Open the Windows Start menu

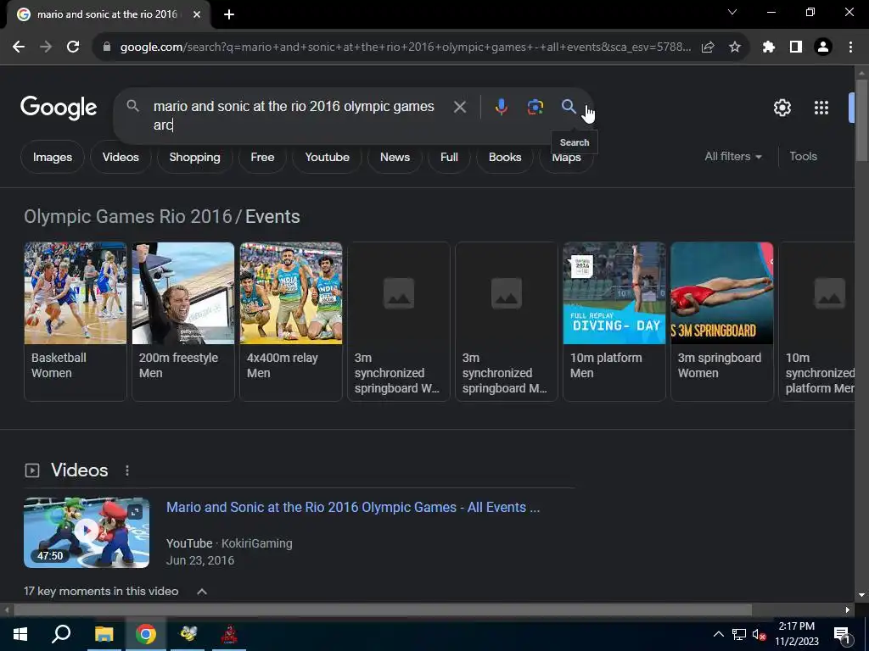point(20,634)
